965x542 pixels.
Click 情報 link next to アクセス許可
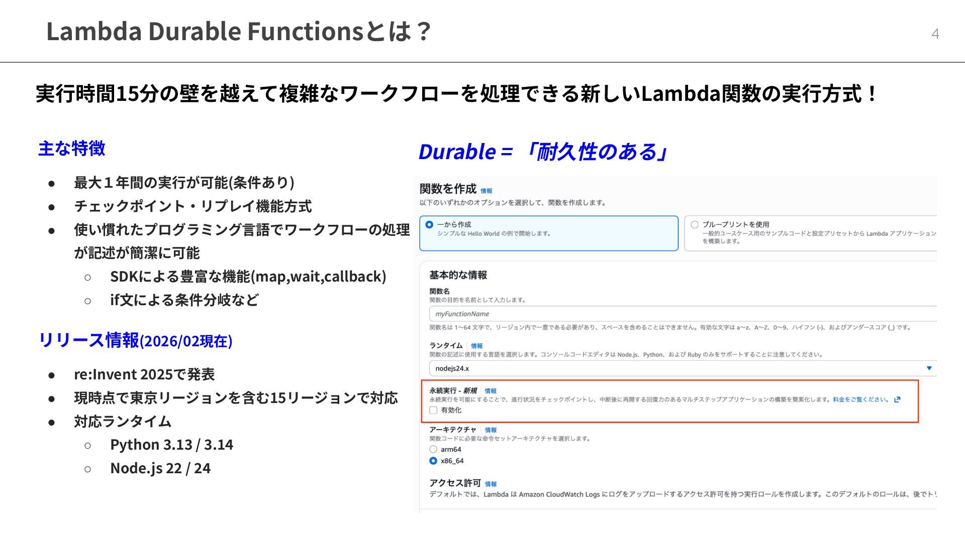[491, 484]
